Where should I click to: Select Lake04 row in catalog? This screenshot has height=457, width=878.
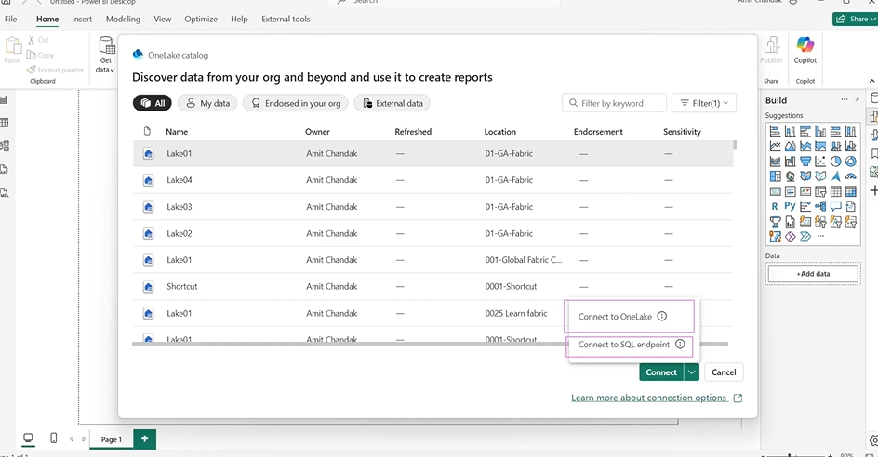432,180
